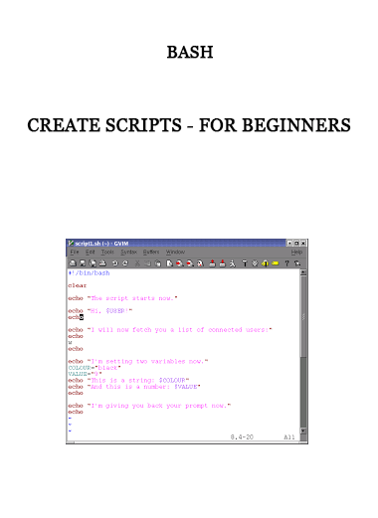Click the Undo arrow icon
The height and width of the screenshot is (518, 378).
click(x=114, y=263)
